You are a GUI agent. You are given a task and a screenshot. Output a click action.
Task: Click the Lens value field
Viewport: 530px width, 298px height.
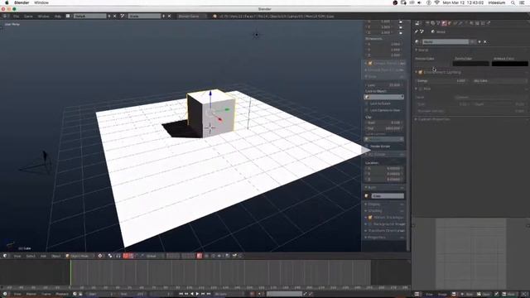(384, 85)
